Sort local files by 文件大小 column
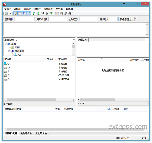Image resolution: width=152 pixels, height=143 pixels. coord(50,59)
